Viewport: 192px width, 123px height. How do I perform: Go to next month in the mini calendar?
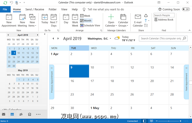click(x=38, y=35)
